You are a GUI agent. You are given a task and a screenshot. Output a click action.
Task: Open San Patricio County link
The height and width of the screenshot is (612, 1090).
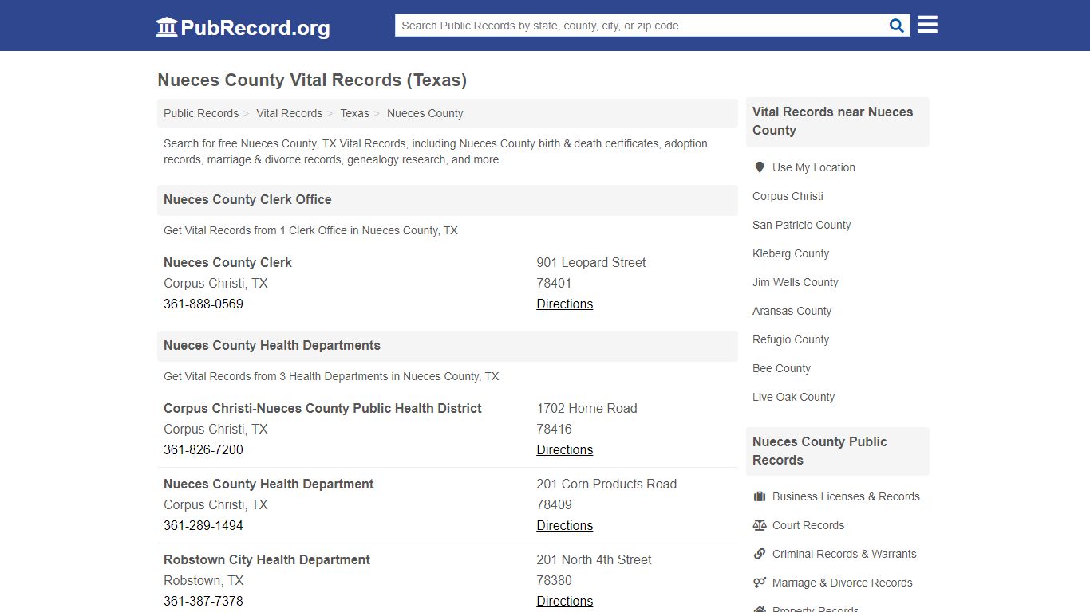click(x=801, y=225)
